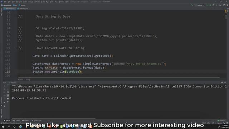The height and width of the screenshot is (129, 229).
Task: Open the Event Log in status bar
Action: [x=221, y=121]
